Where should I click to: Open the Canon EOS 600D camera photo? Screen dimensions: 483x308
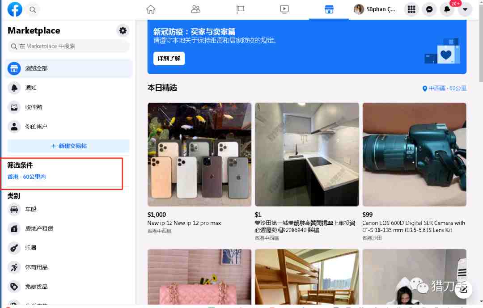[x=414, y=154]
